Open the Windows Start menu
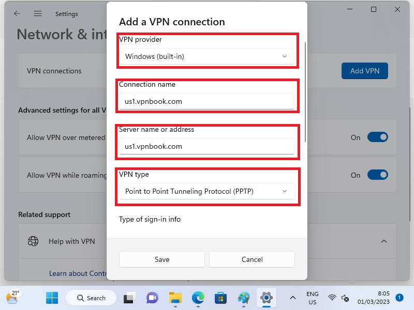The image size is (414, 310). pyautogui.click(x=52, y=298)
